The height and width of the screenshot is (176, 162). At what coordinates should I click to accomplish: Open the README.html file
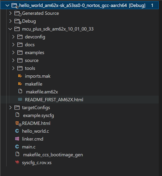(x=36, y=123)
